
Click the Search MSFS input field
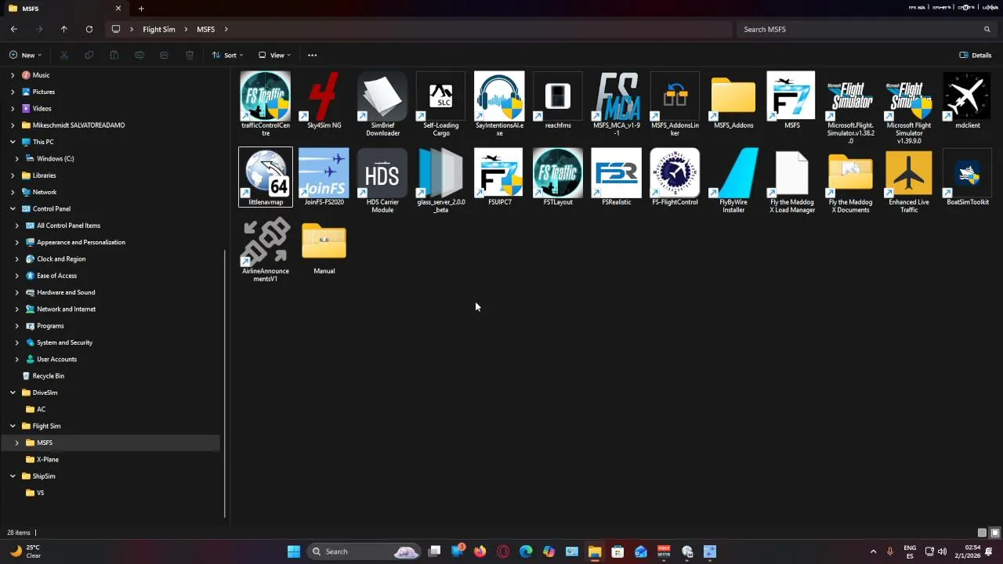point(866,29)
